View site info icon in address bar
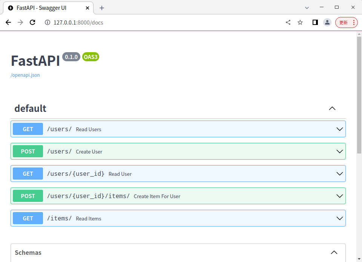Image resolution: width=362 pixels, height=262 pixels. pos(48,22)
